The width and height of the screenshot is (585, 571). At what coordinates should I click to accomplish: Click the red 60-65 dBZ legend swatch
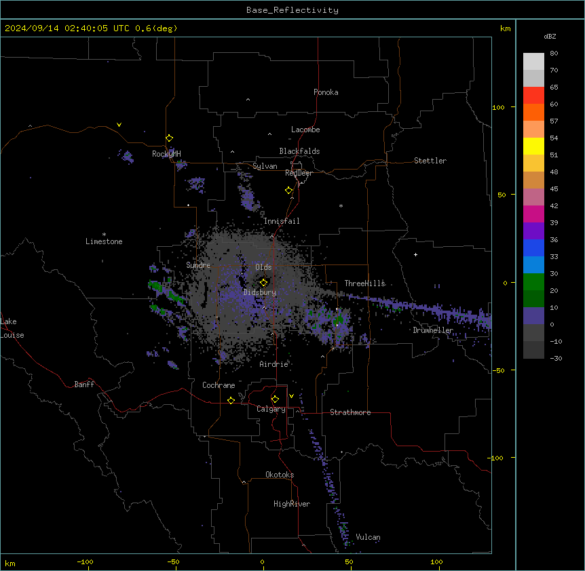[533, 96]
